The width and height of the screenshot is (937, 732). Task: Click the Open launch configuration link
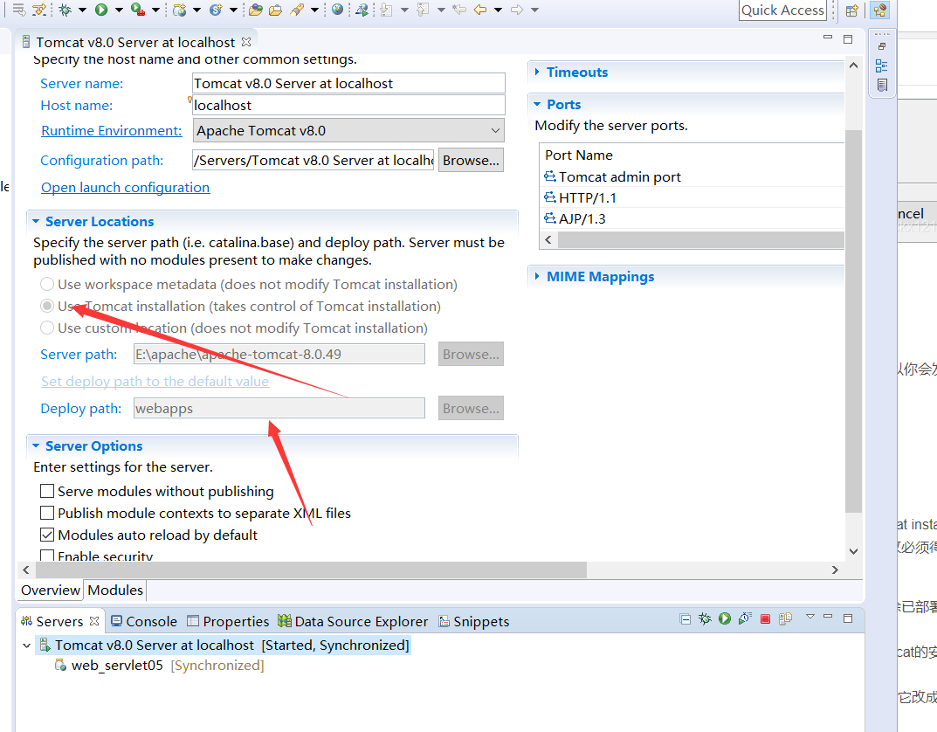pyautogui.click(x=126, y=187)
